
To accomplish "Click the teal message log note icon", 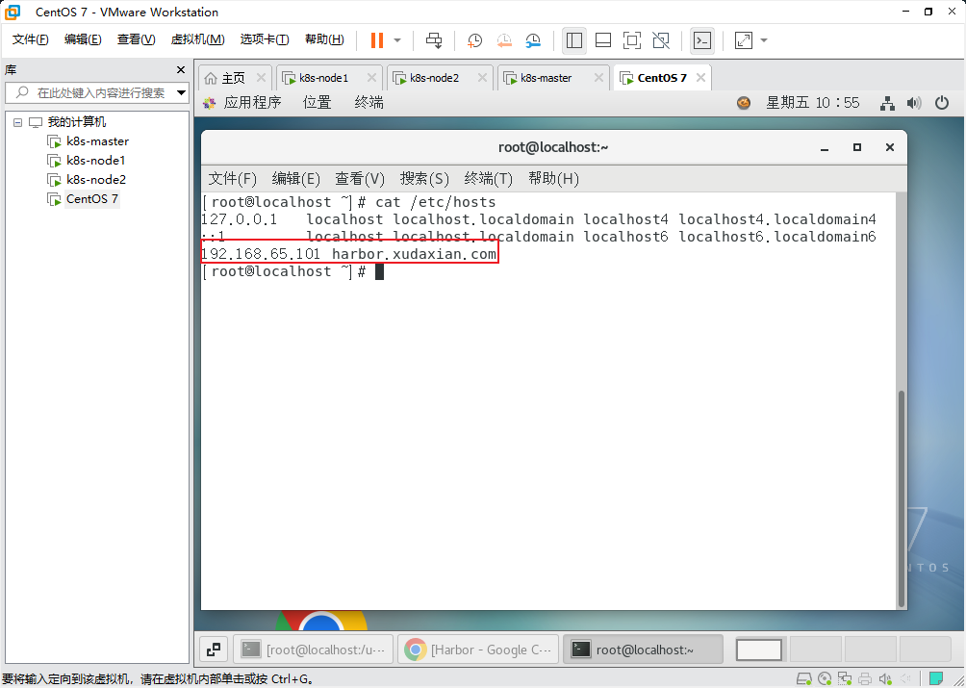I will 936,678.
